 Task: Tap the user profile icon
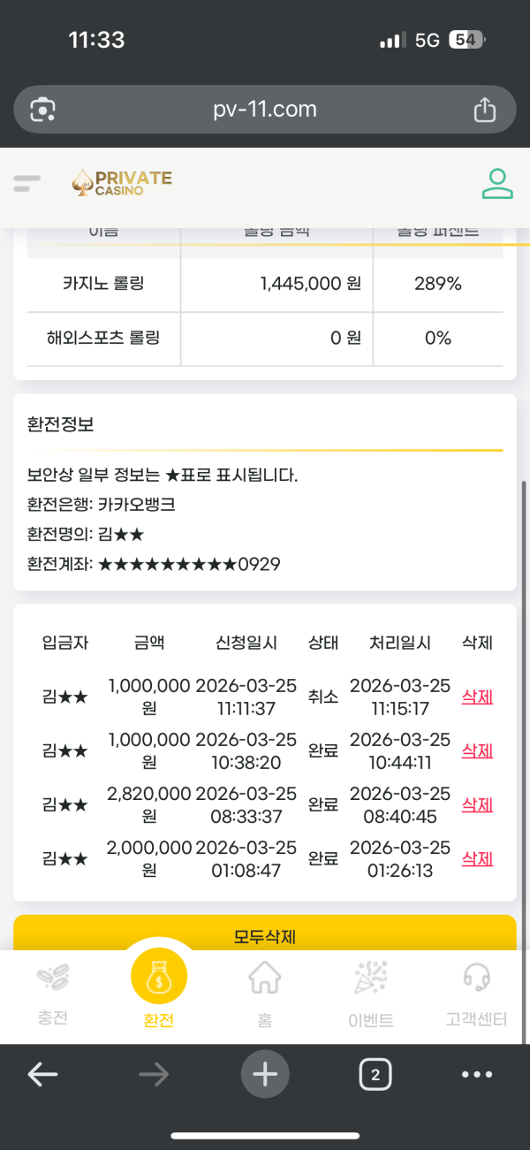pos(497,182)
